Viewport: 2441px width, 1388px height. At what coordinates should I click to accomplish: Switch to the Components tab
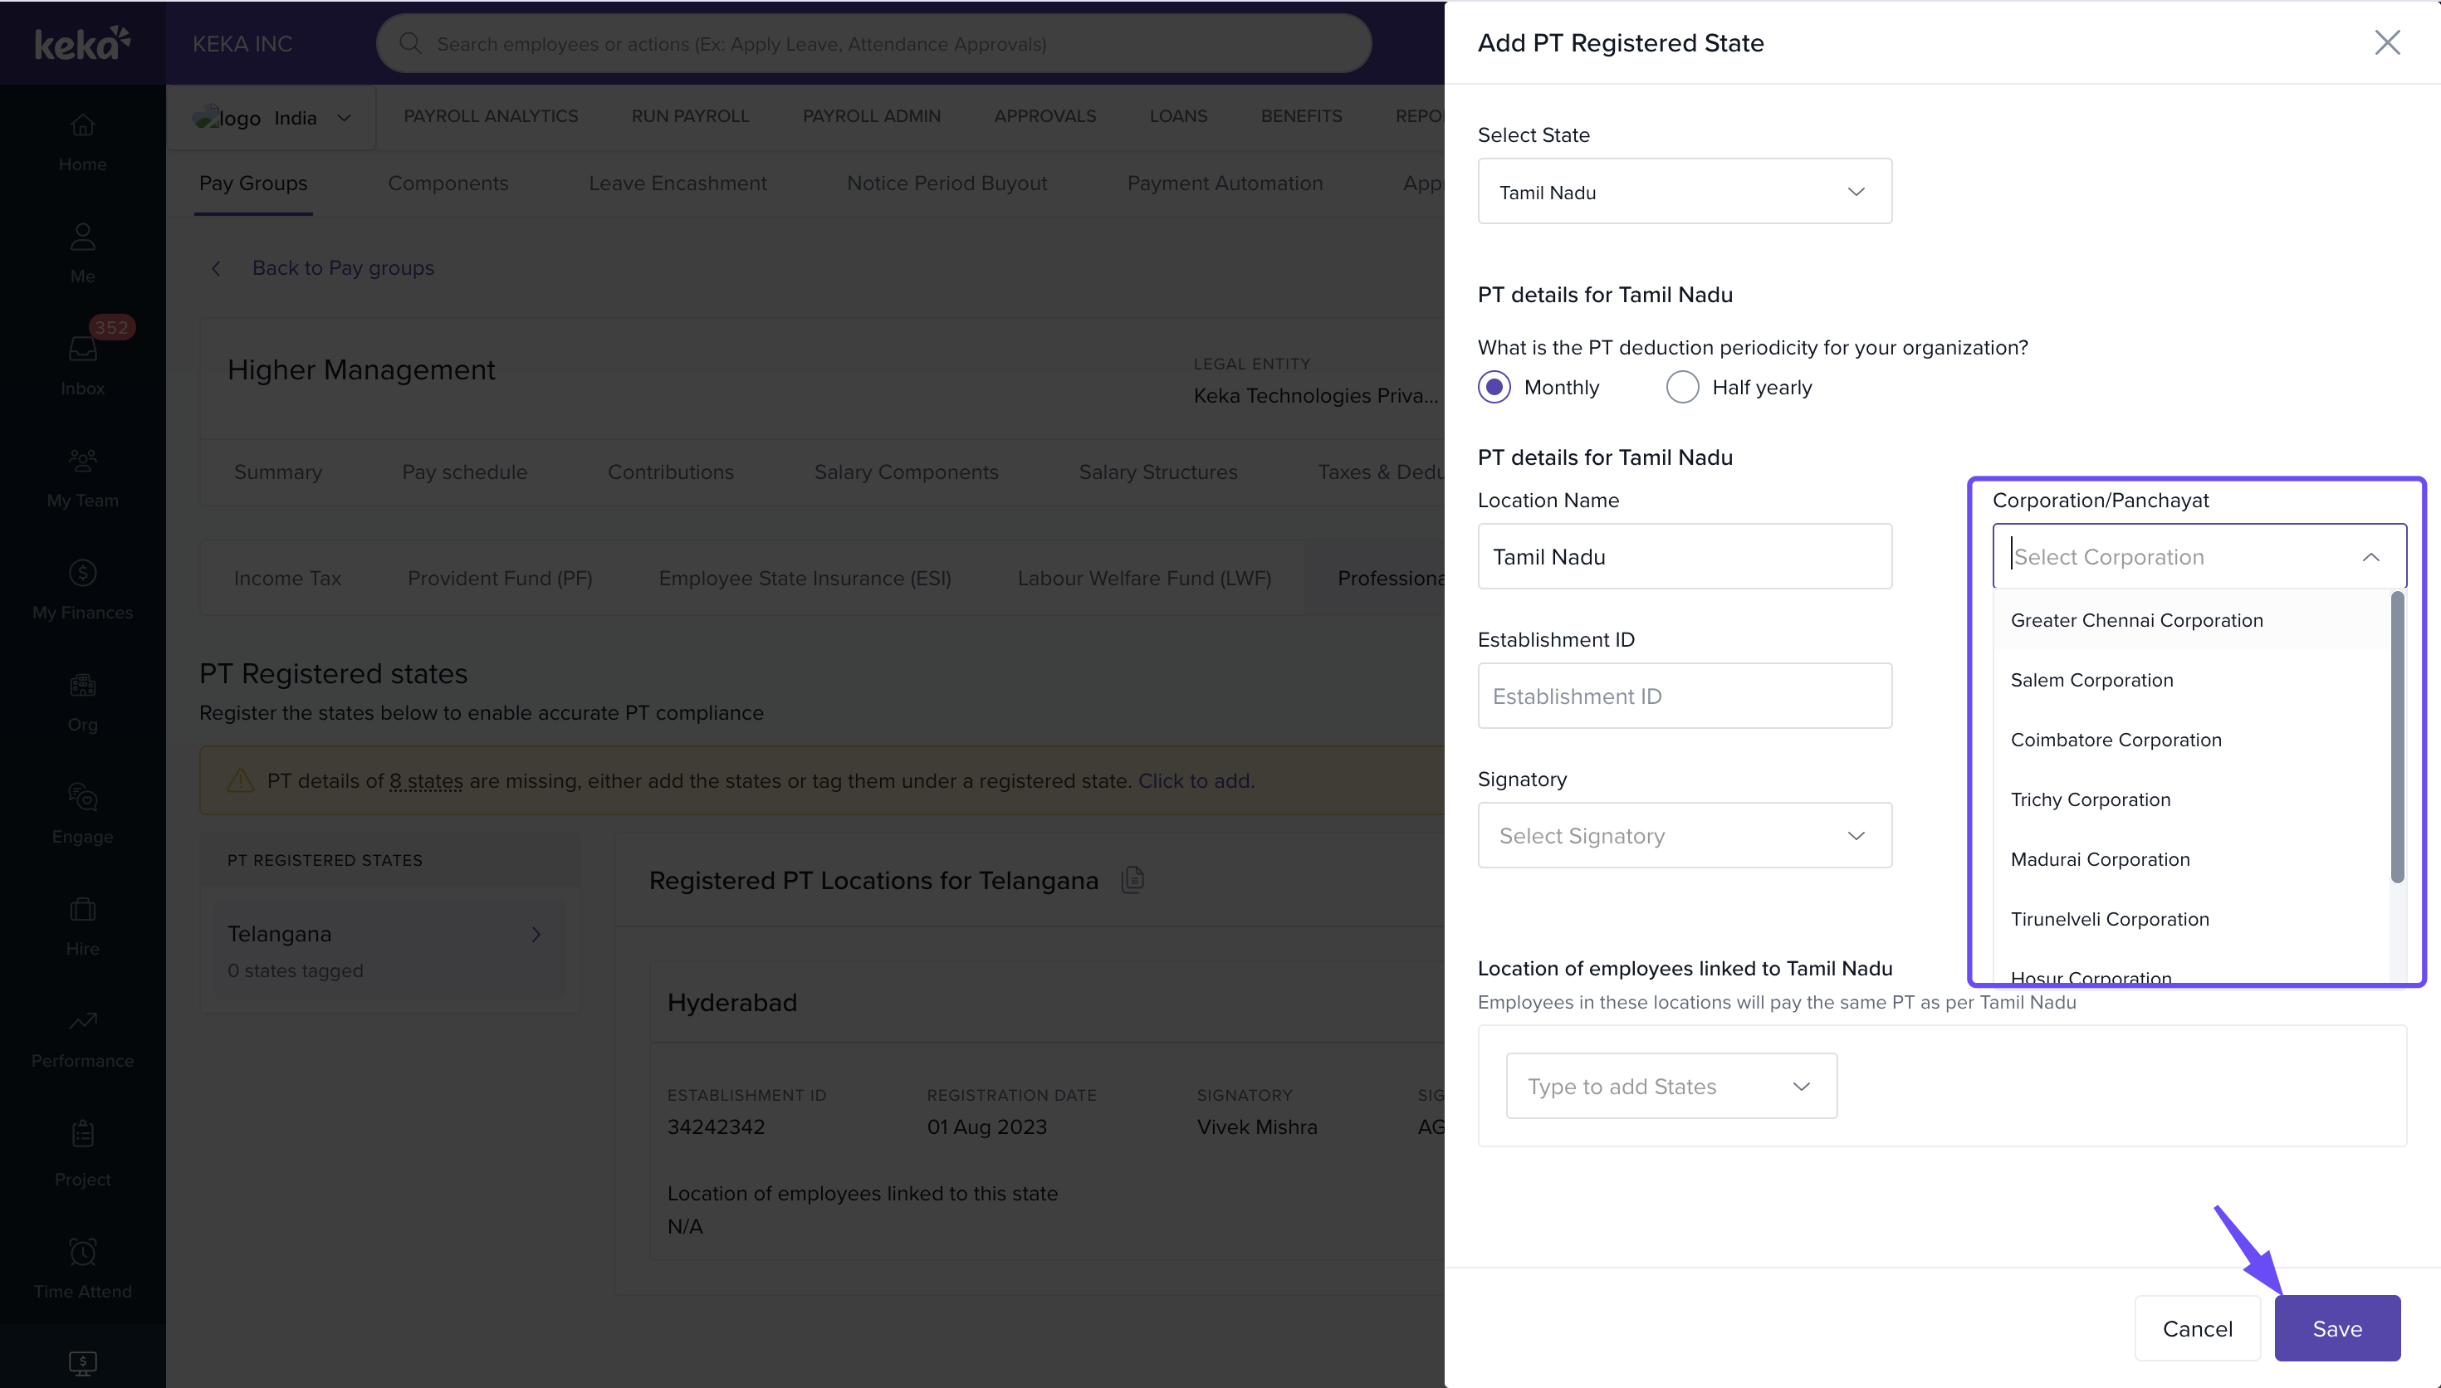click(448, 183)
